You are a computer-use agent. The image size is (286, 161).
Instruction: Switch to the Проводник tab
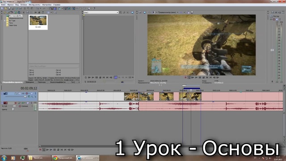tap(29, 82)
